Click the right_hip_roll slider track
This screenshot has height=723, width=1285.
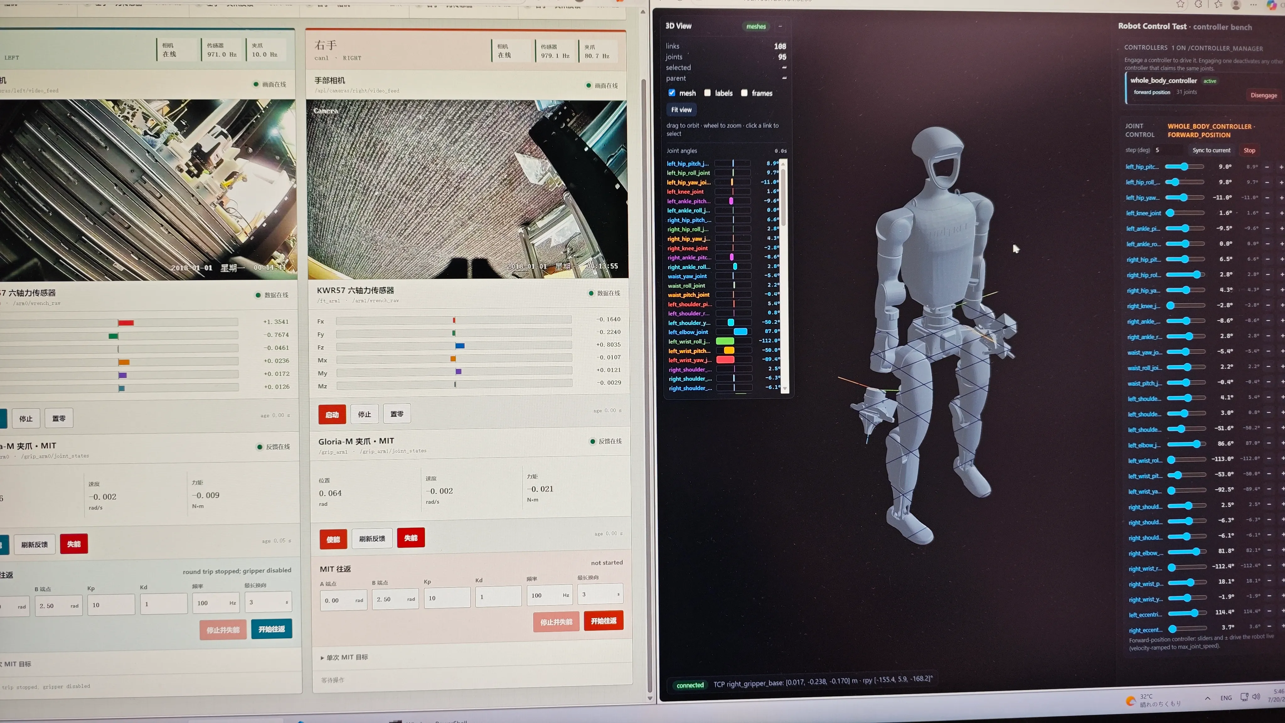point(1186,275)
